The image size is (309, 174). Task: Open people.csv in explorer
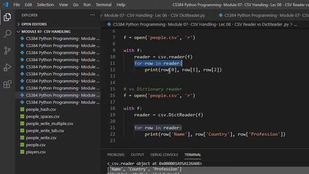coord(36,145)
